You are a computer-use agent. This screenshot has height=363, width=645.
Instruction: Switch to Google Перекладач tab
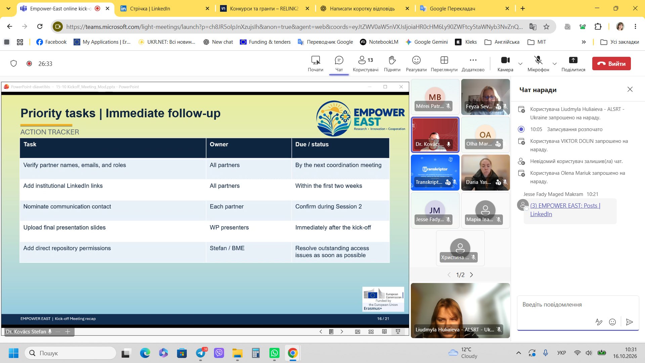[x=465, y=8]
